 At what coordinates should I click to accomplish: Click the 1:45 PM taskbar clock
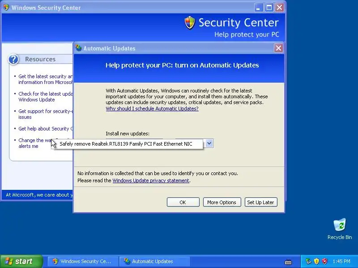[x=341, y=261]
